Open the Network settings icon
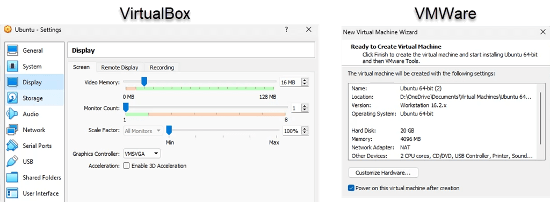This screenshot has height=202, width=550. click(13, 130)
